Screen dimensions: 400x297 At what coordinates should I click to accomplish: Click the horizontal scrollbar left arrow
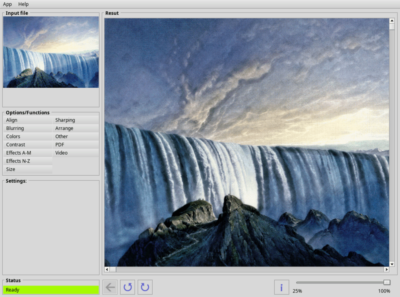click(x=107, y=269)
